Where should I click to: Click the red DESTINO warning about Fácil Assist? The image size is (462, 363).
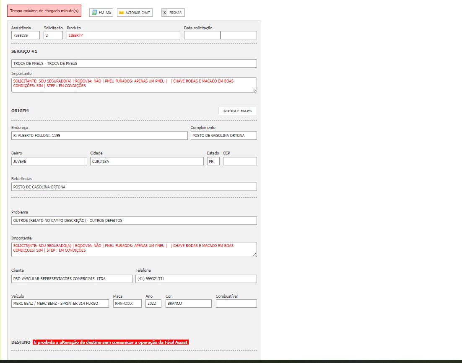(x=111, y=342)
